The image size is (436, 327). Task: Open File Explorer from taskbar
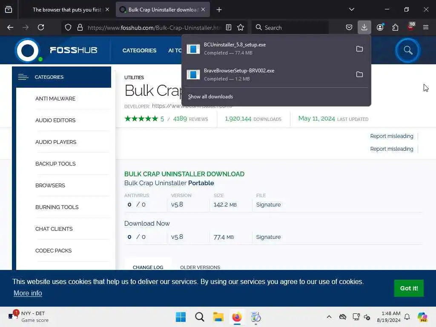click(x=218, y=317)
